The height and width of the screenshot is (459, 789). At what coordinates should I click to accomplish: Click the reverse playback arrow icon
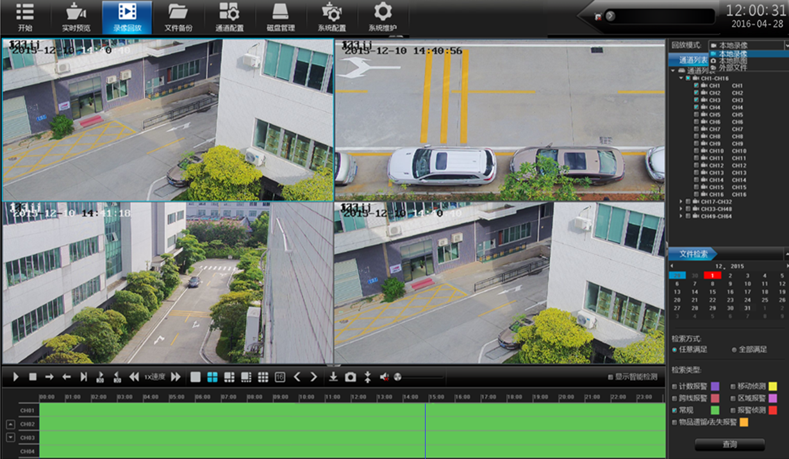click(66, 377)
